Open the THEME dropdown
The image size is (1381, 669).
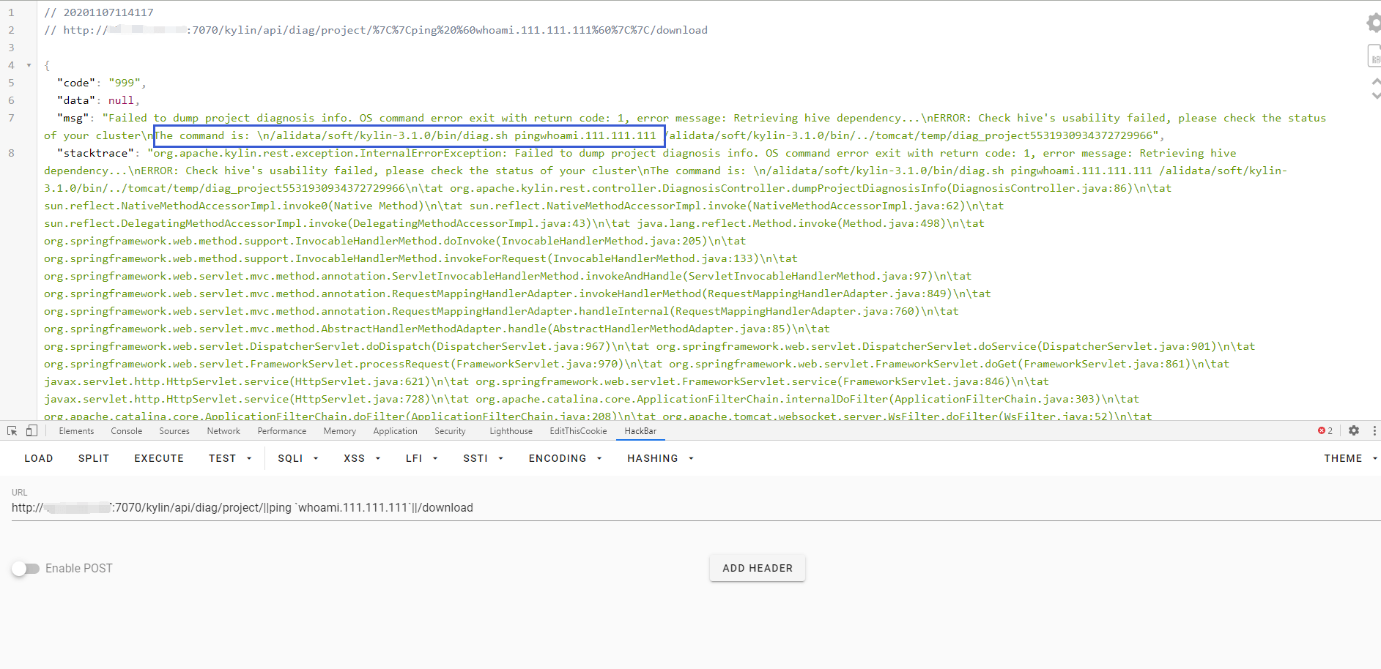pyautogui.click(x=1349, y=458)
